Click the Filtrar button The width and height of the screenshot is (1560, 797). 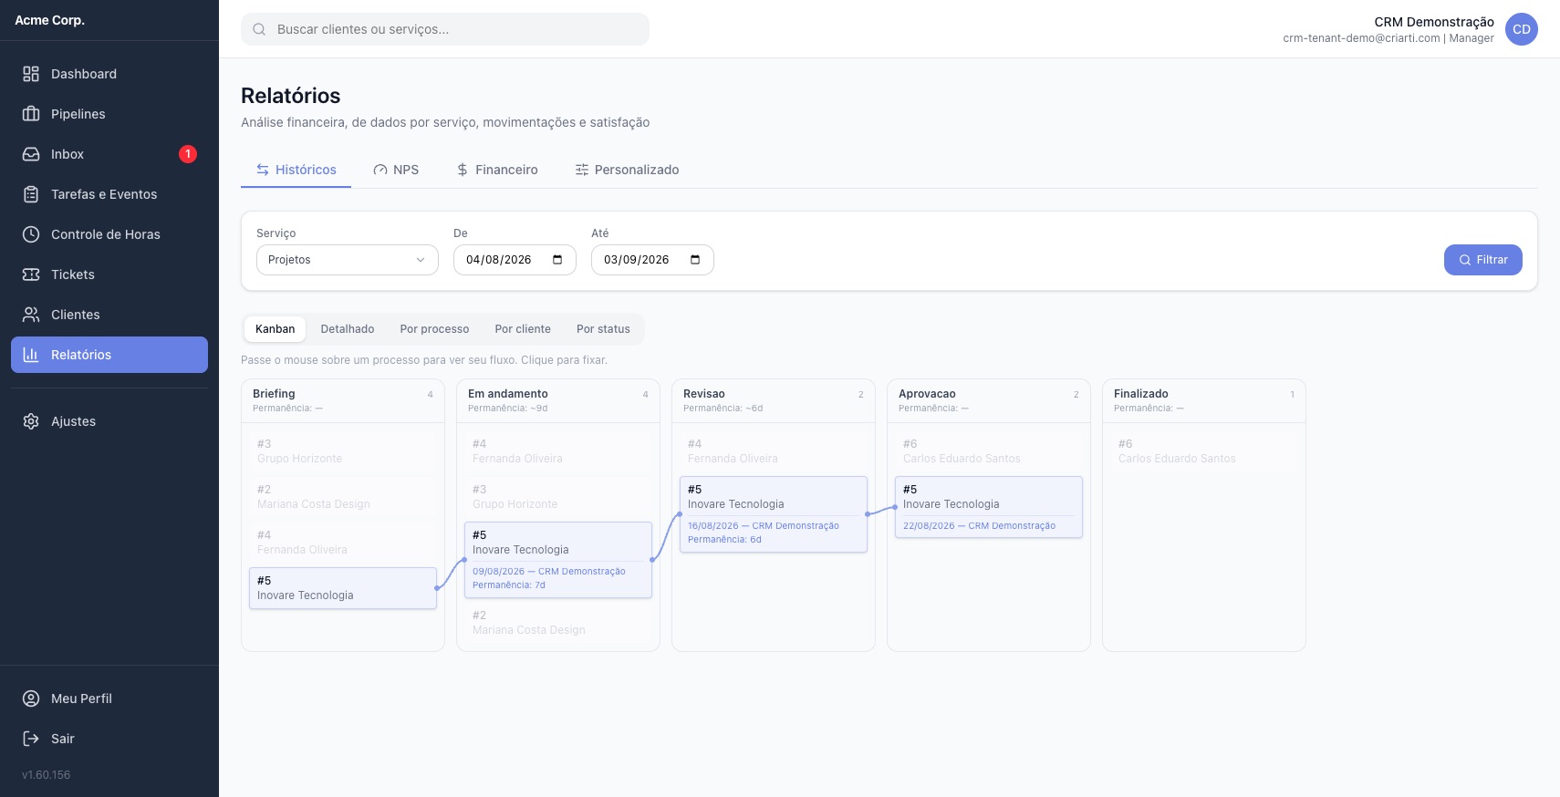point(1483,260)
